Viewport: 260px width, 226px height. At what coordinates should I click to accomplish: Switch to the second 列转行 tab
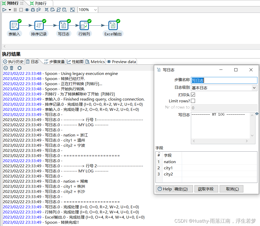click(39, 3)
